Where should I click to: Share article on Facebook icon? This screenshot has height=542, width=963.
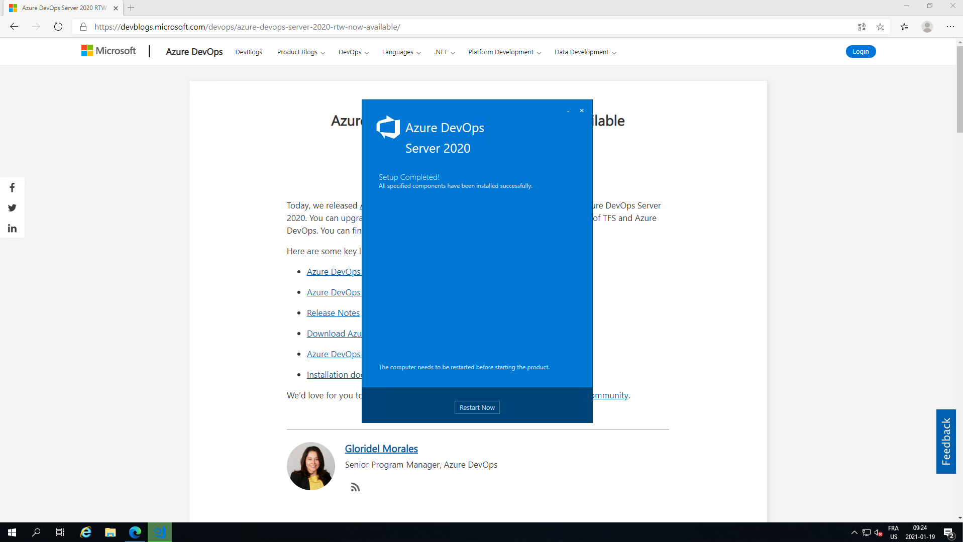coord(12,188)
